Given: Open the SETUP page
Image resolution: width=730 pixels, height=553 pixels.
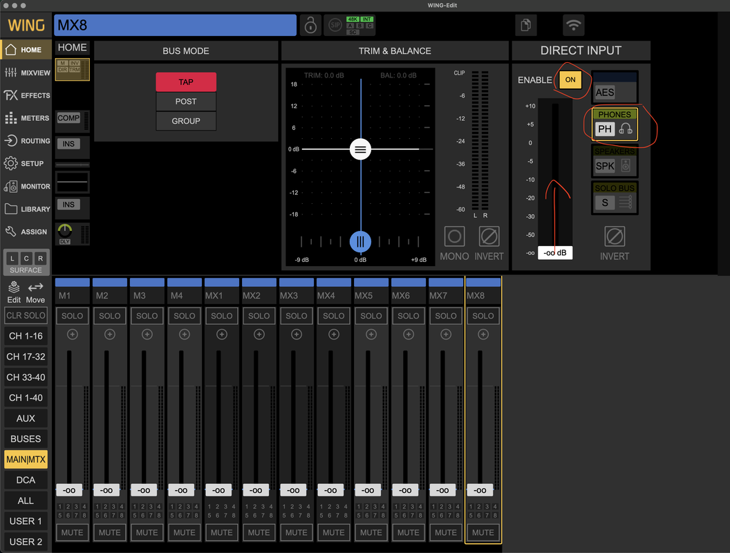Looking at the screenshot, I should (x=26, y=163).
